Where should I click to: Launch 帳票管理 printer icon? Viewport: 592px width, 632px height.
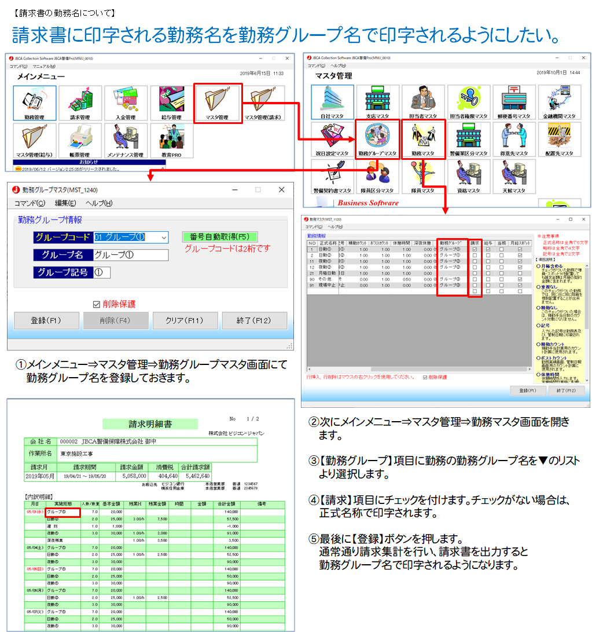coord(80,141)
